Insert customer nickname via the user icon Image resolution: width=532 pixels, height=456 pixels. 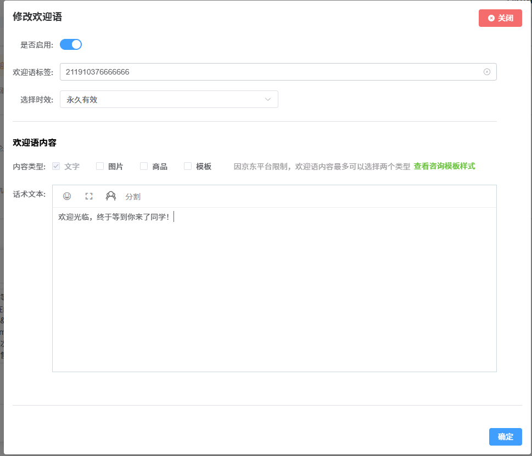point(111,196)
